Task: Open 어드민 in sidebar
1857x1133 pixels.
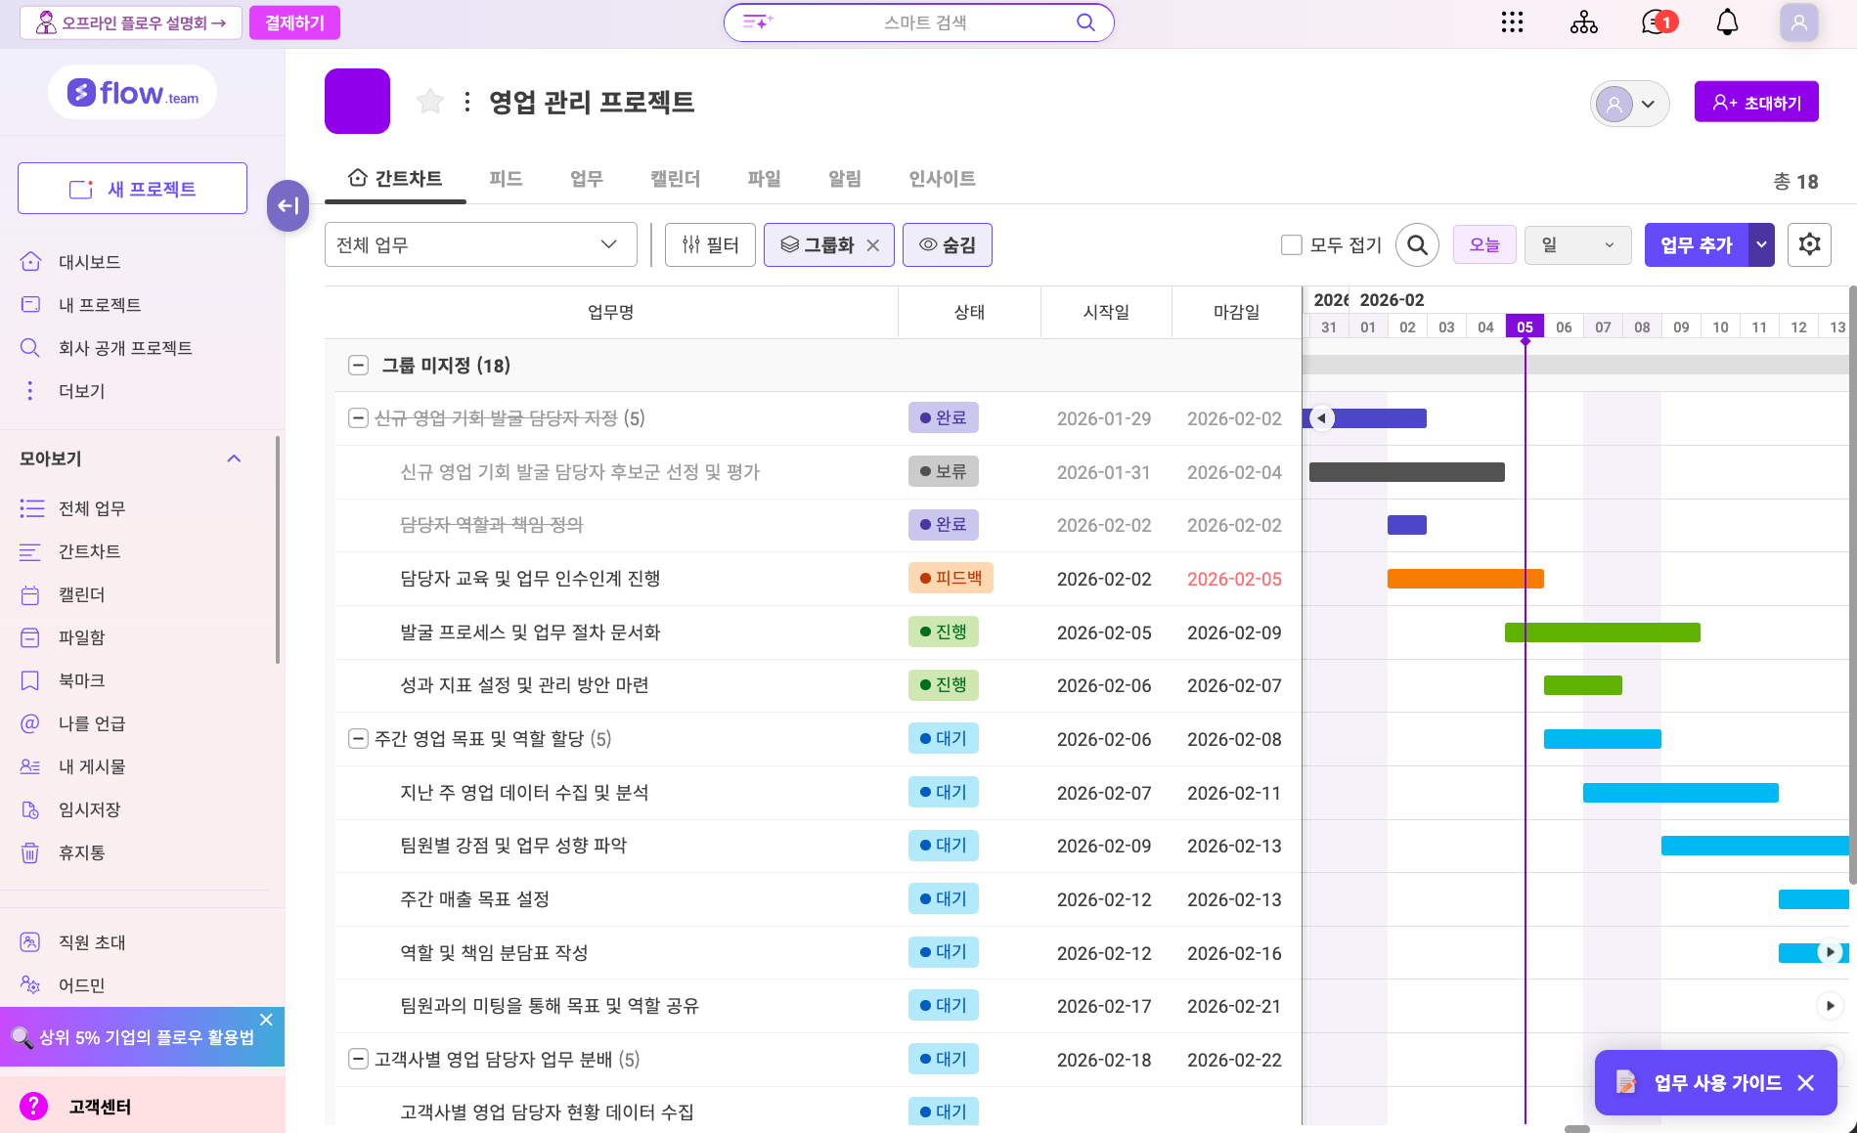Action: [x=81, y=985]
